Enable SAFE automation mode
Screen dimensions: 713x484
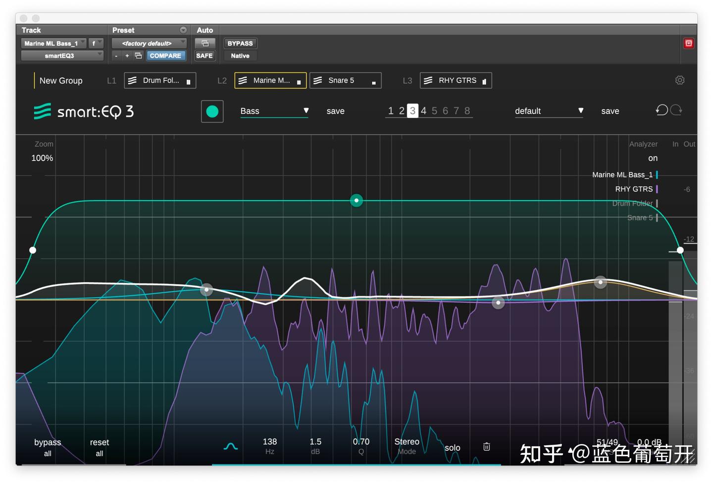tap(204, 55)
